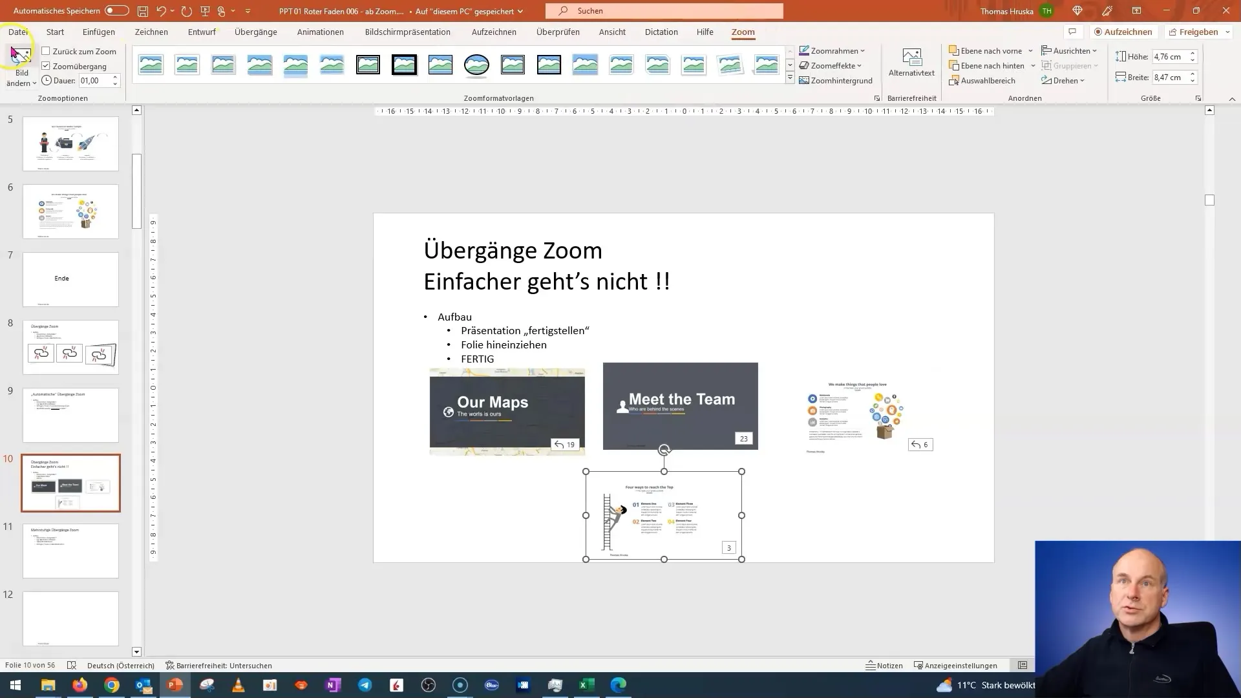Screen dimensions: 1241x698
Task: Click the Freigeben button top right
Action: (1198, 32)
